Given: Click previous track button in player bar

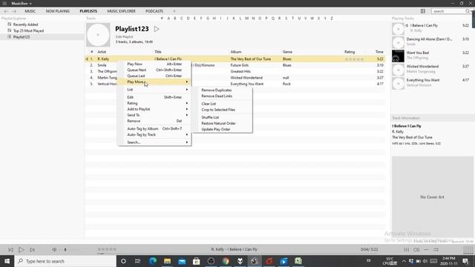Looking at the screenshot, I should 10,250.
